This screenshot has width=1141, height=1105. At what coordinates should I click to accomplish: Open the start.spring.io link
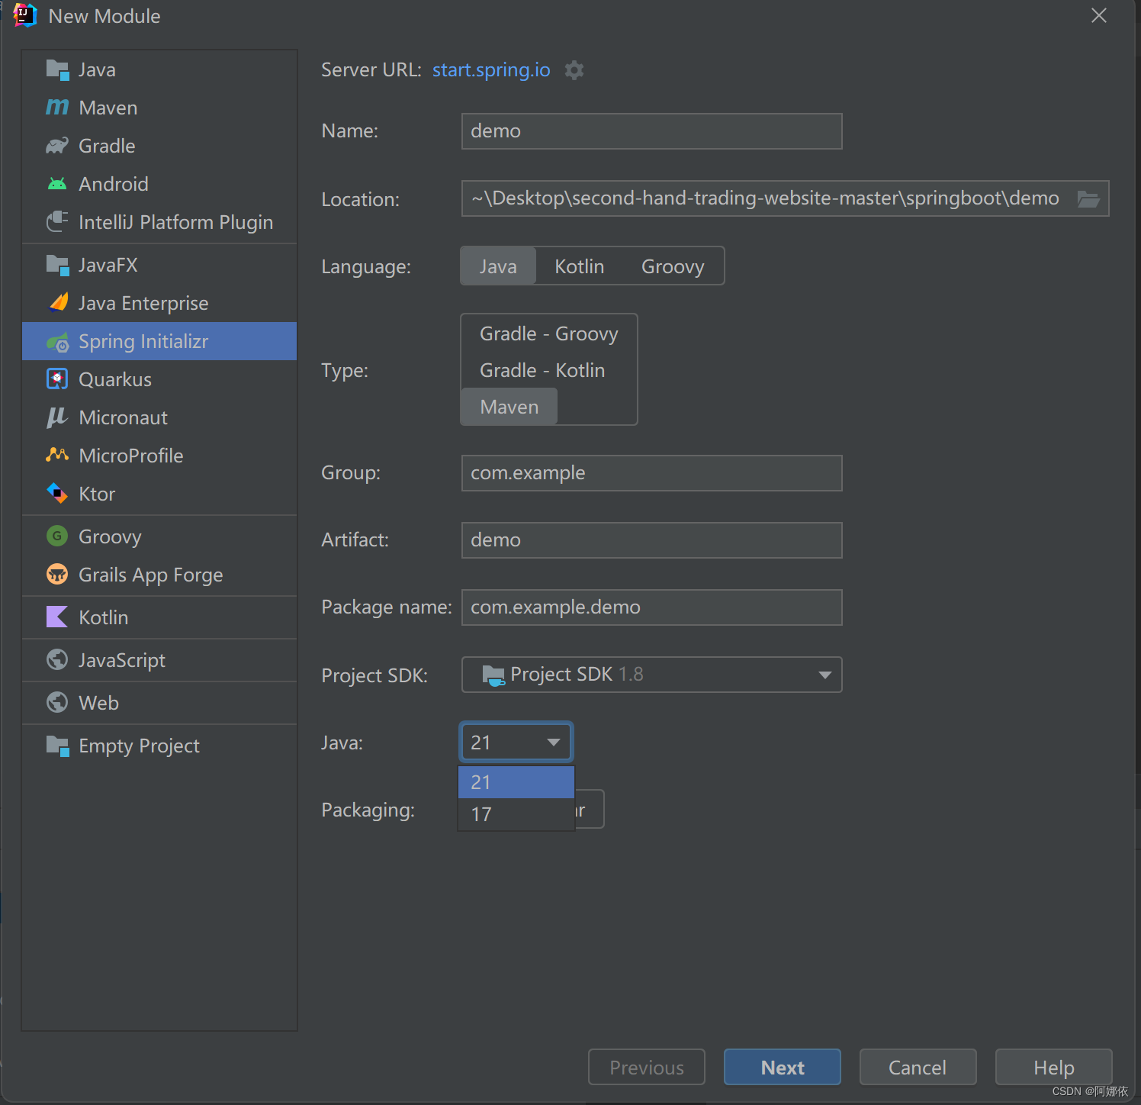(491, 70)
